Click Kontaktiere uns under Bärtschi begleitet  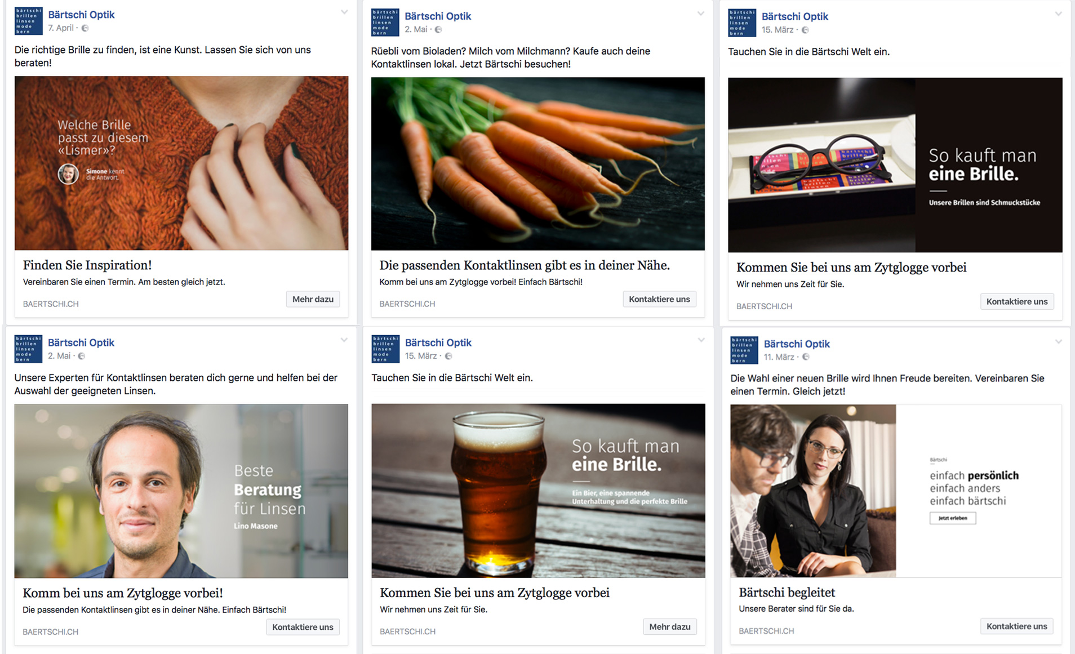coord(1016,626)
